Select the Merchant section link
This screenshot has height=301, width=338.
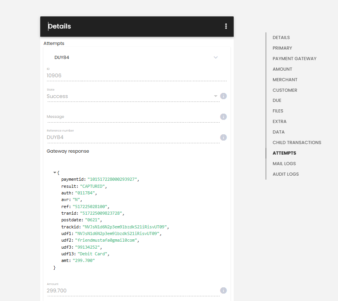pyautogui.click(x=285, y=80)
